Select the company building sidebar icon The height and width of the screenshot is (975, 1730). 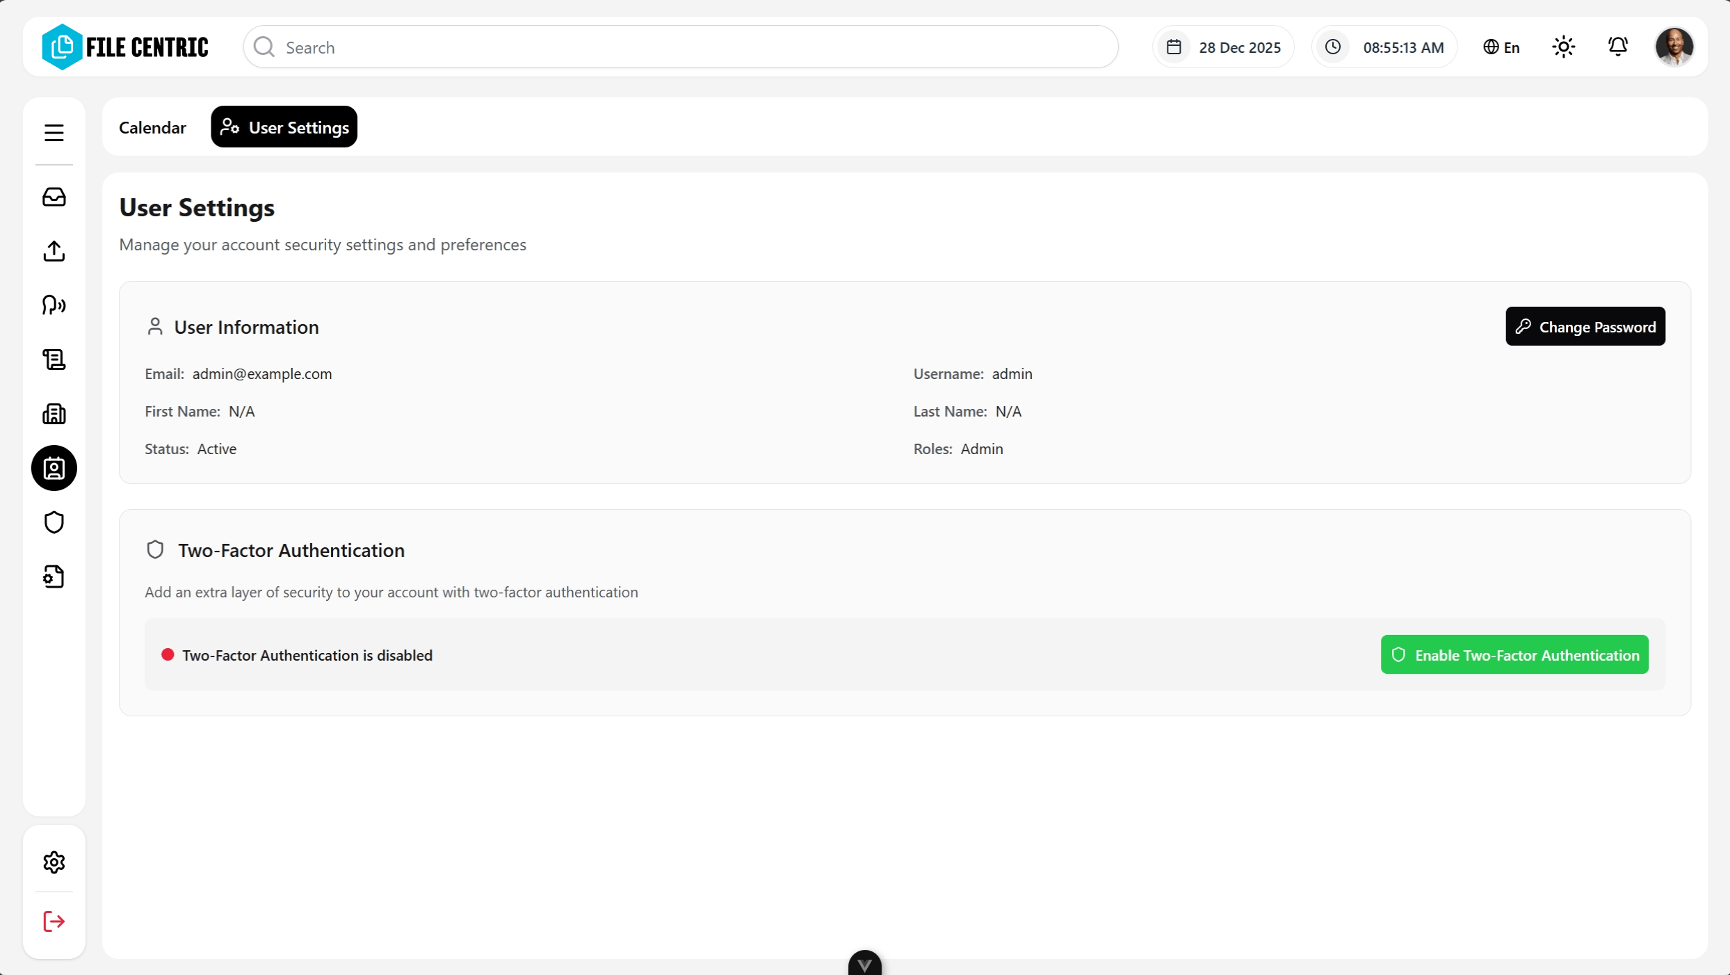[54, 414]
